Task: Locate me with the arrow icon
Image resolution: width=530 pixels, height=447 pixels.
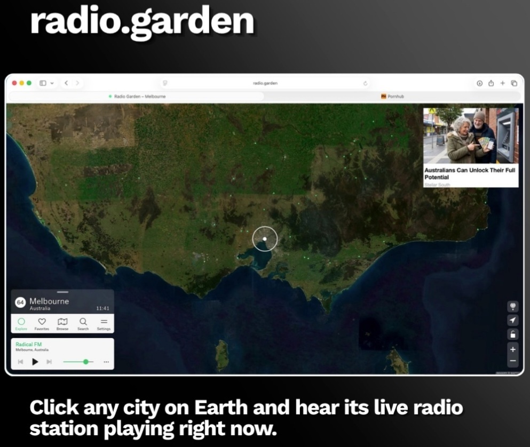Action: (x=513, y=320)
